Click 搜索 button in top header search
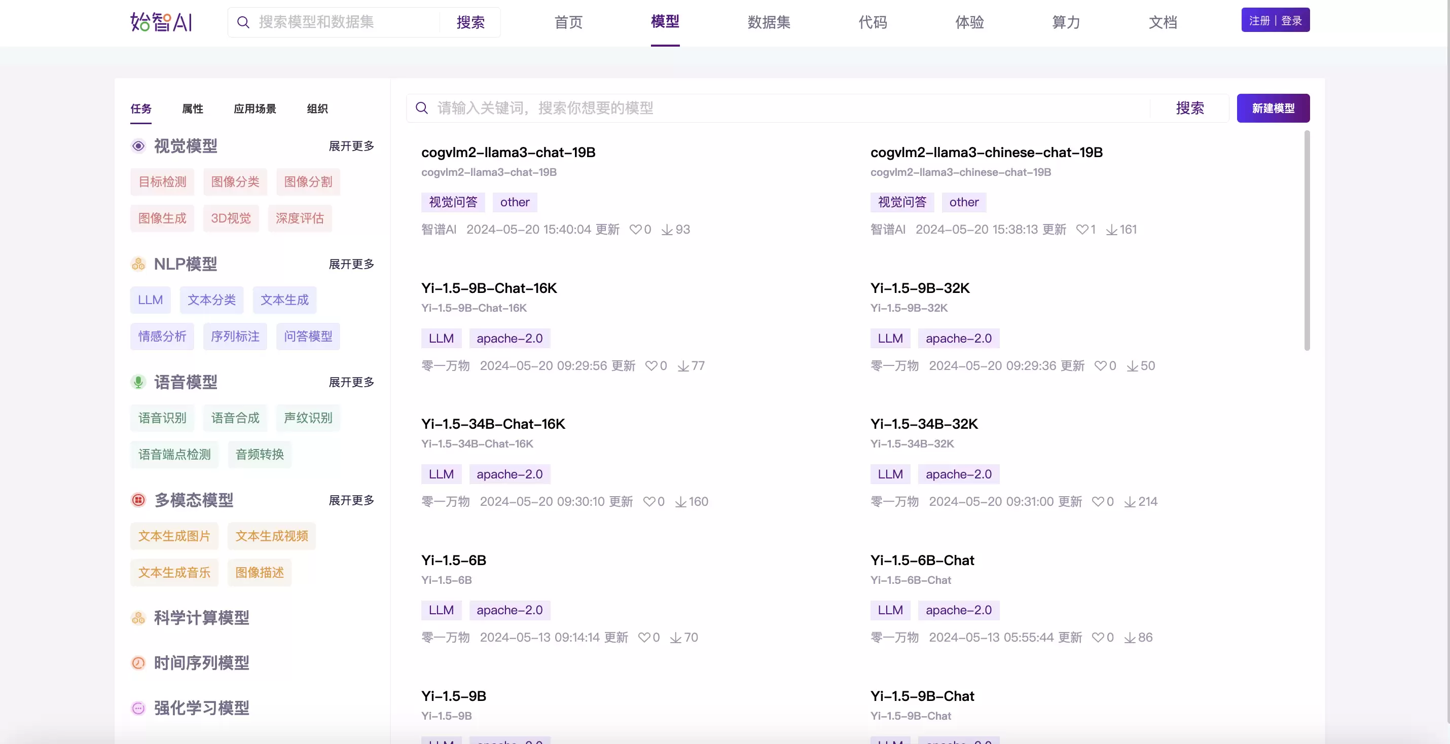This screenshot has width=1450, height=744. (x=470, y=22)
